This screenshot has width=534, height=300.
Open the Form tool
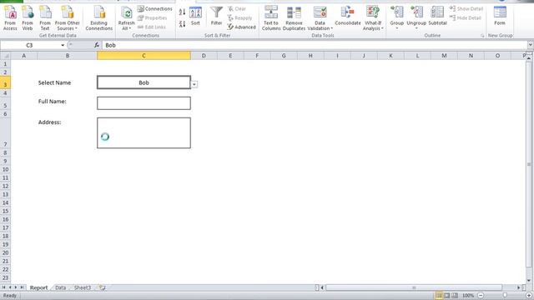(500, 17)
